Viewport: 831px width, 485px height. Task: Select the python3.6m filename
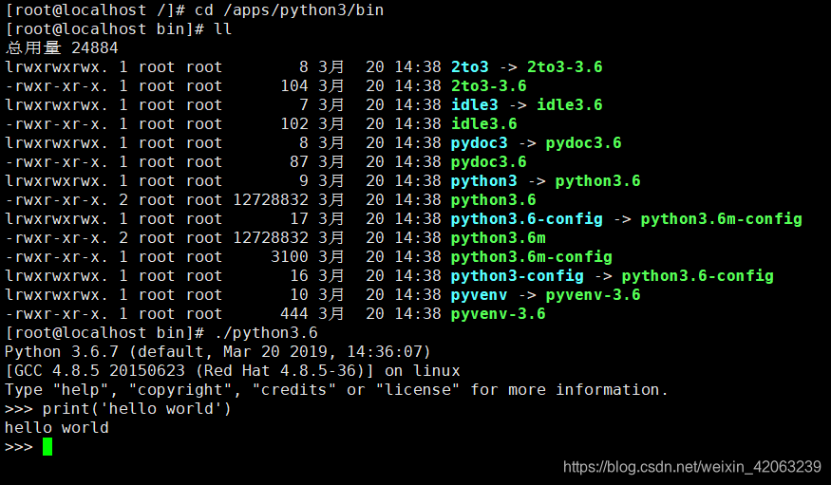[499, 238]
